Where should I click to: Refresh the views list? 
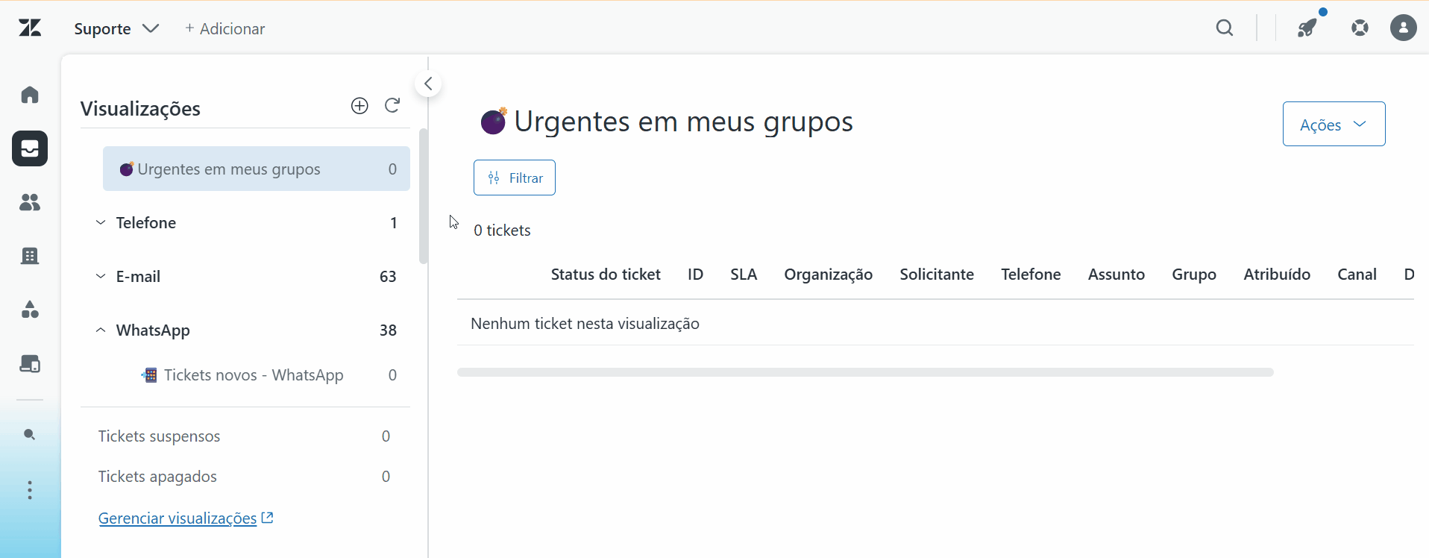click(392, 106)
